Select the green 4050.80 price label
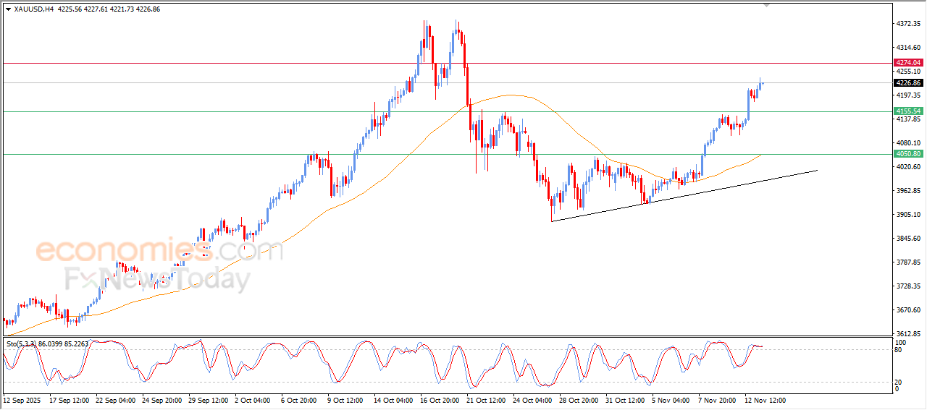 point(907,154)
